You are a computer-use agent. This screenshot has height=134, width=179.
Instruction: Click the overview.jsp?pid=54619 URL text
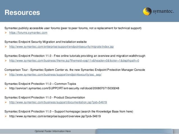coord(55,116)
